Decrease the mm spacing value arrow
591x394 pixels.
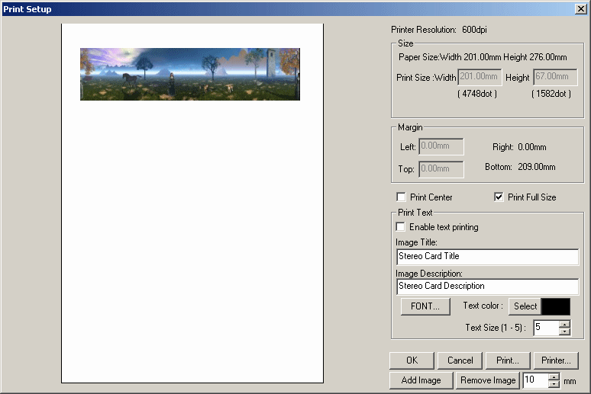(554, 384)
